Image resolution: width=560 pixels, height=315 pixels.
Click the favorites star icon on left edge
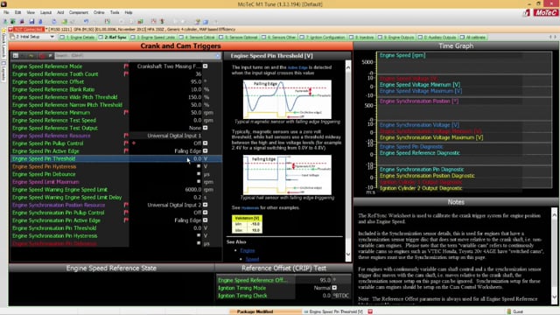pos(3,30)
